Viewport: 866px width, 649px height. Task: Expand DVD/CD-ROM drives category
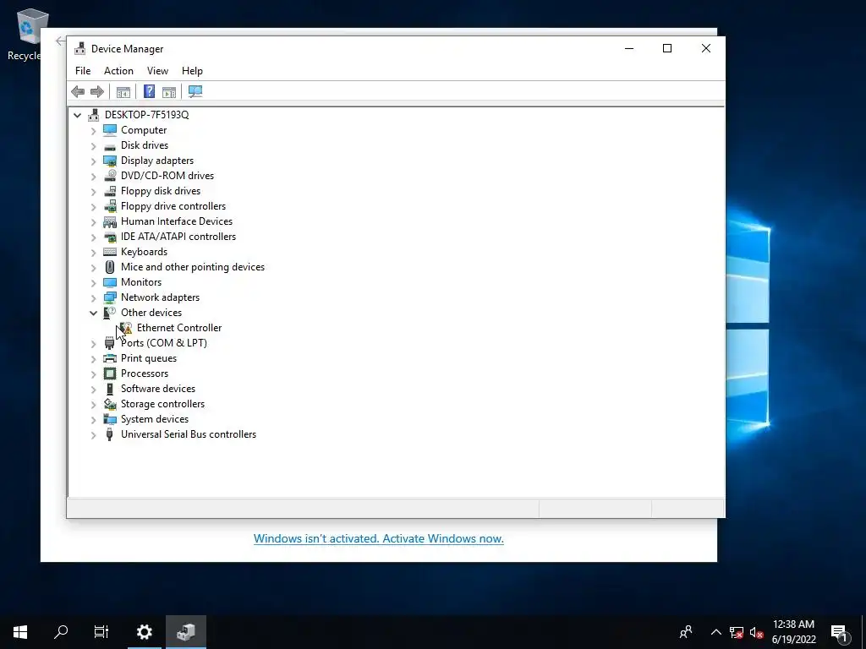pyautogui.click(x=93, y=176)
